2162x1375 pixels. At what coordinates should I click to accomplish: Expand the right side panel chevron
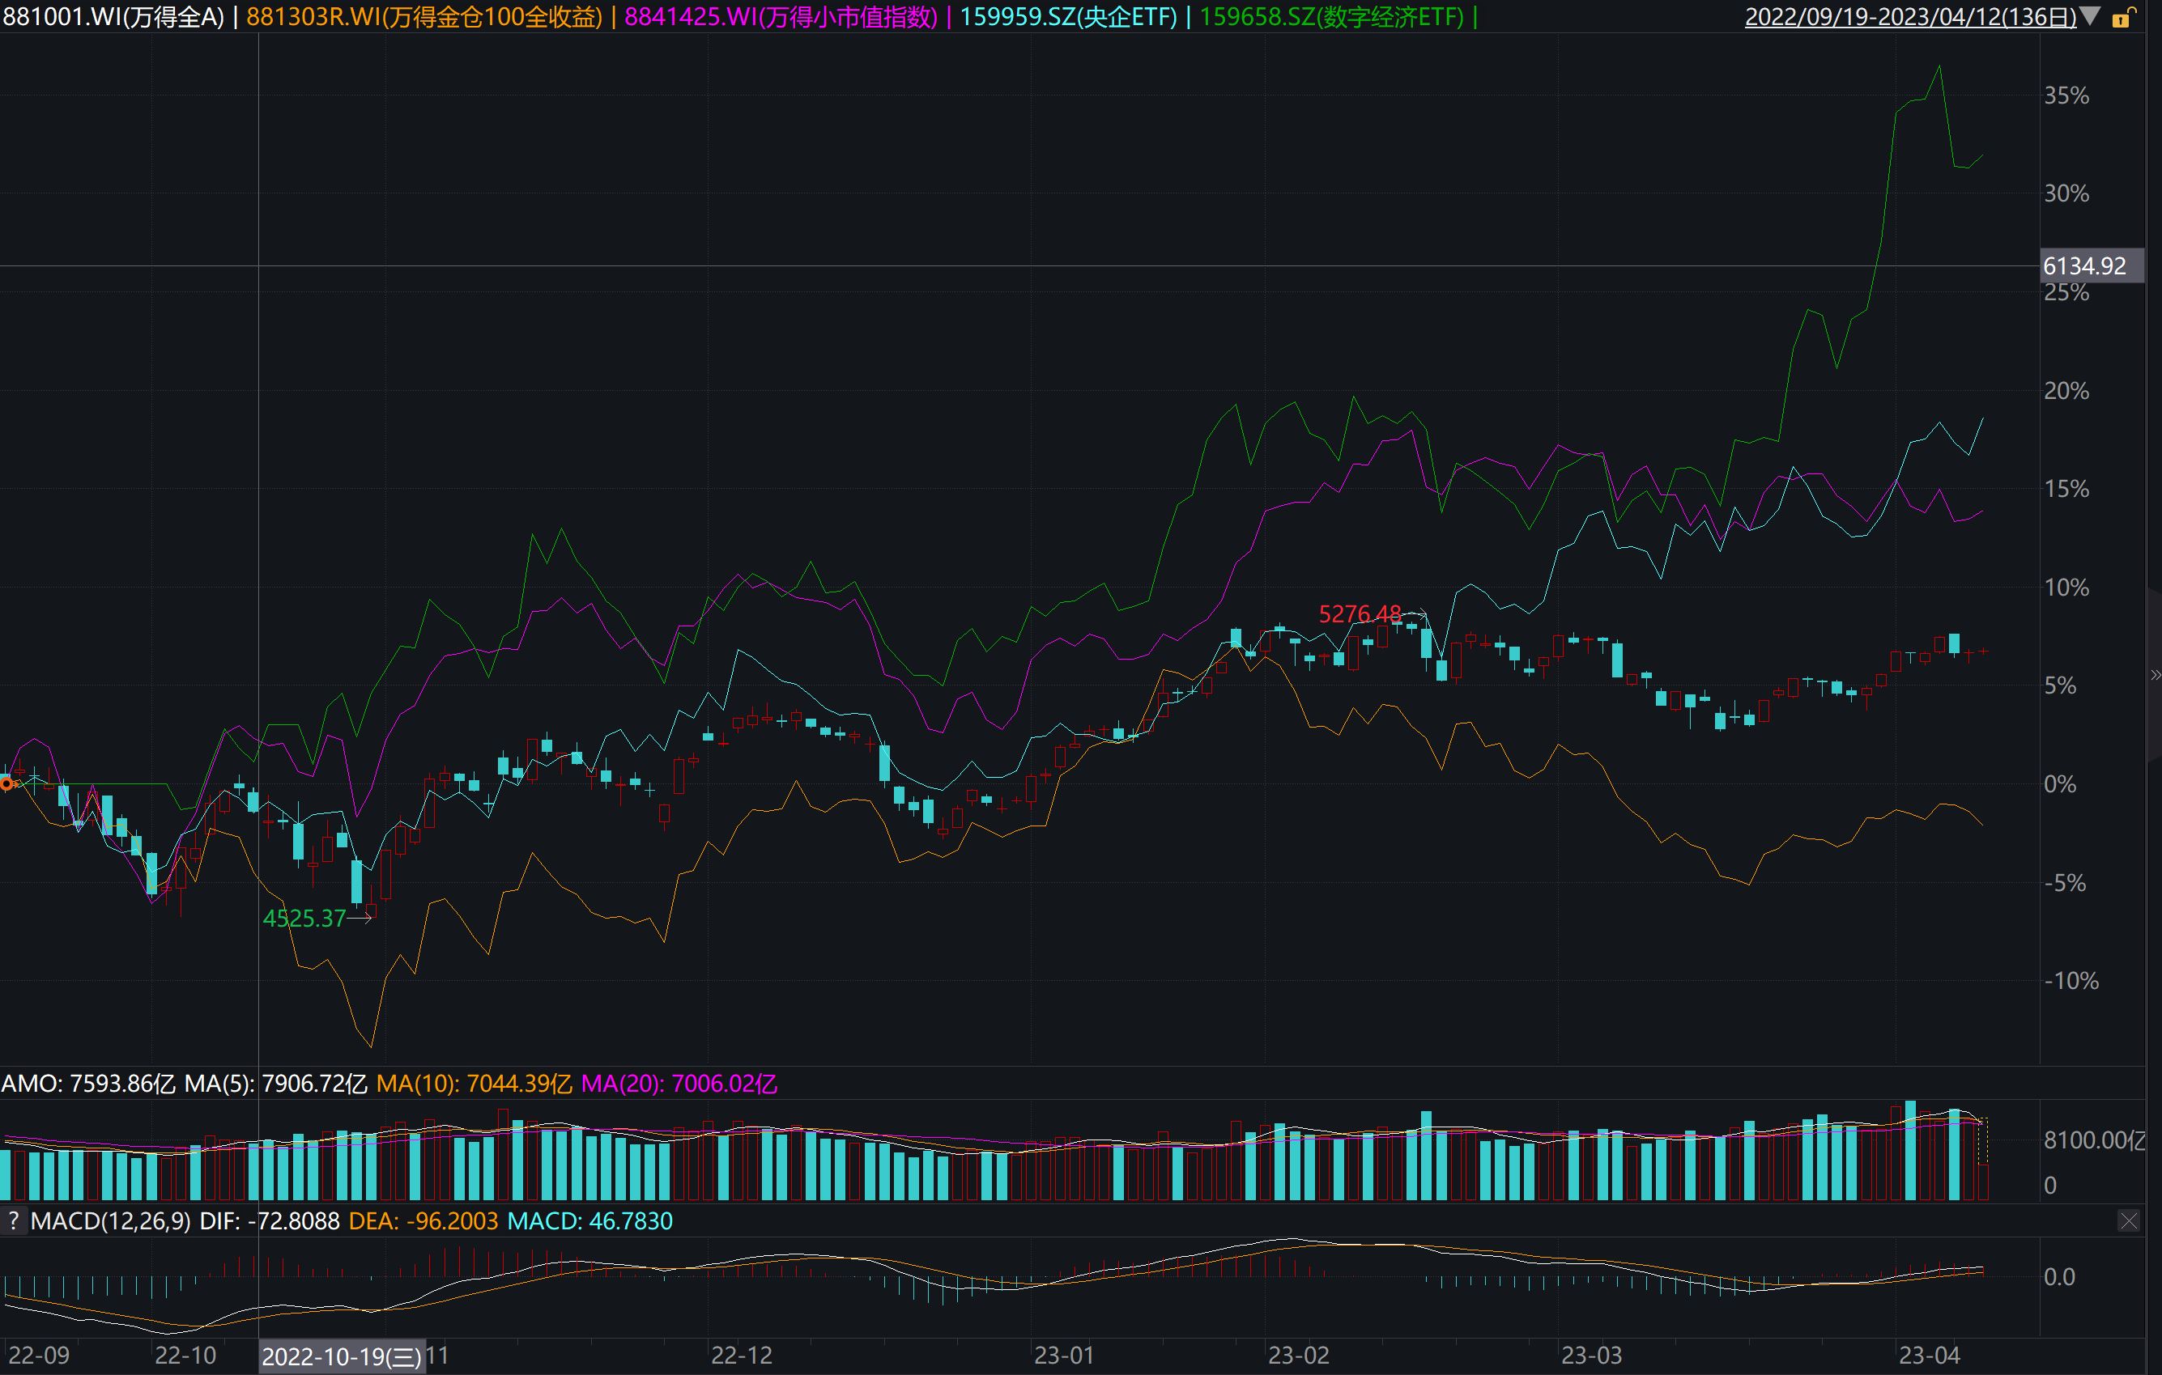point(2155,675)
